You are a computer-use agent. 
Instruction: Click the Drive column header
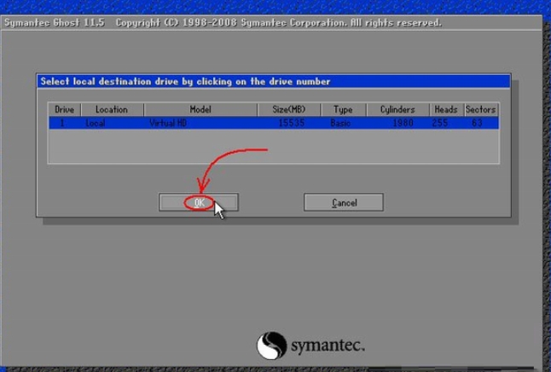tap(64, 110)
